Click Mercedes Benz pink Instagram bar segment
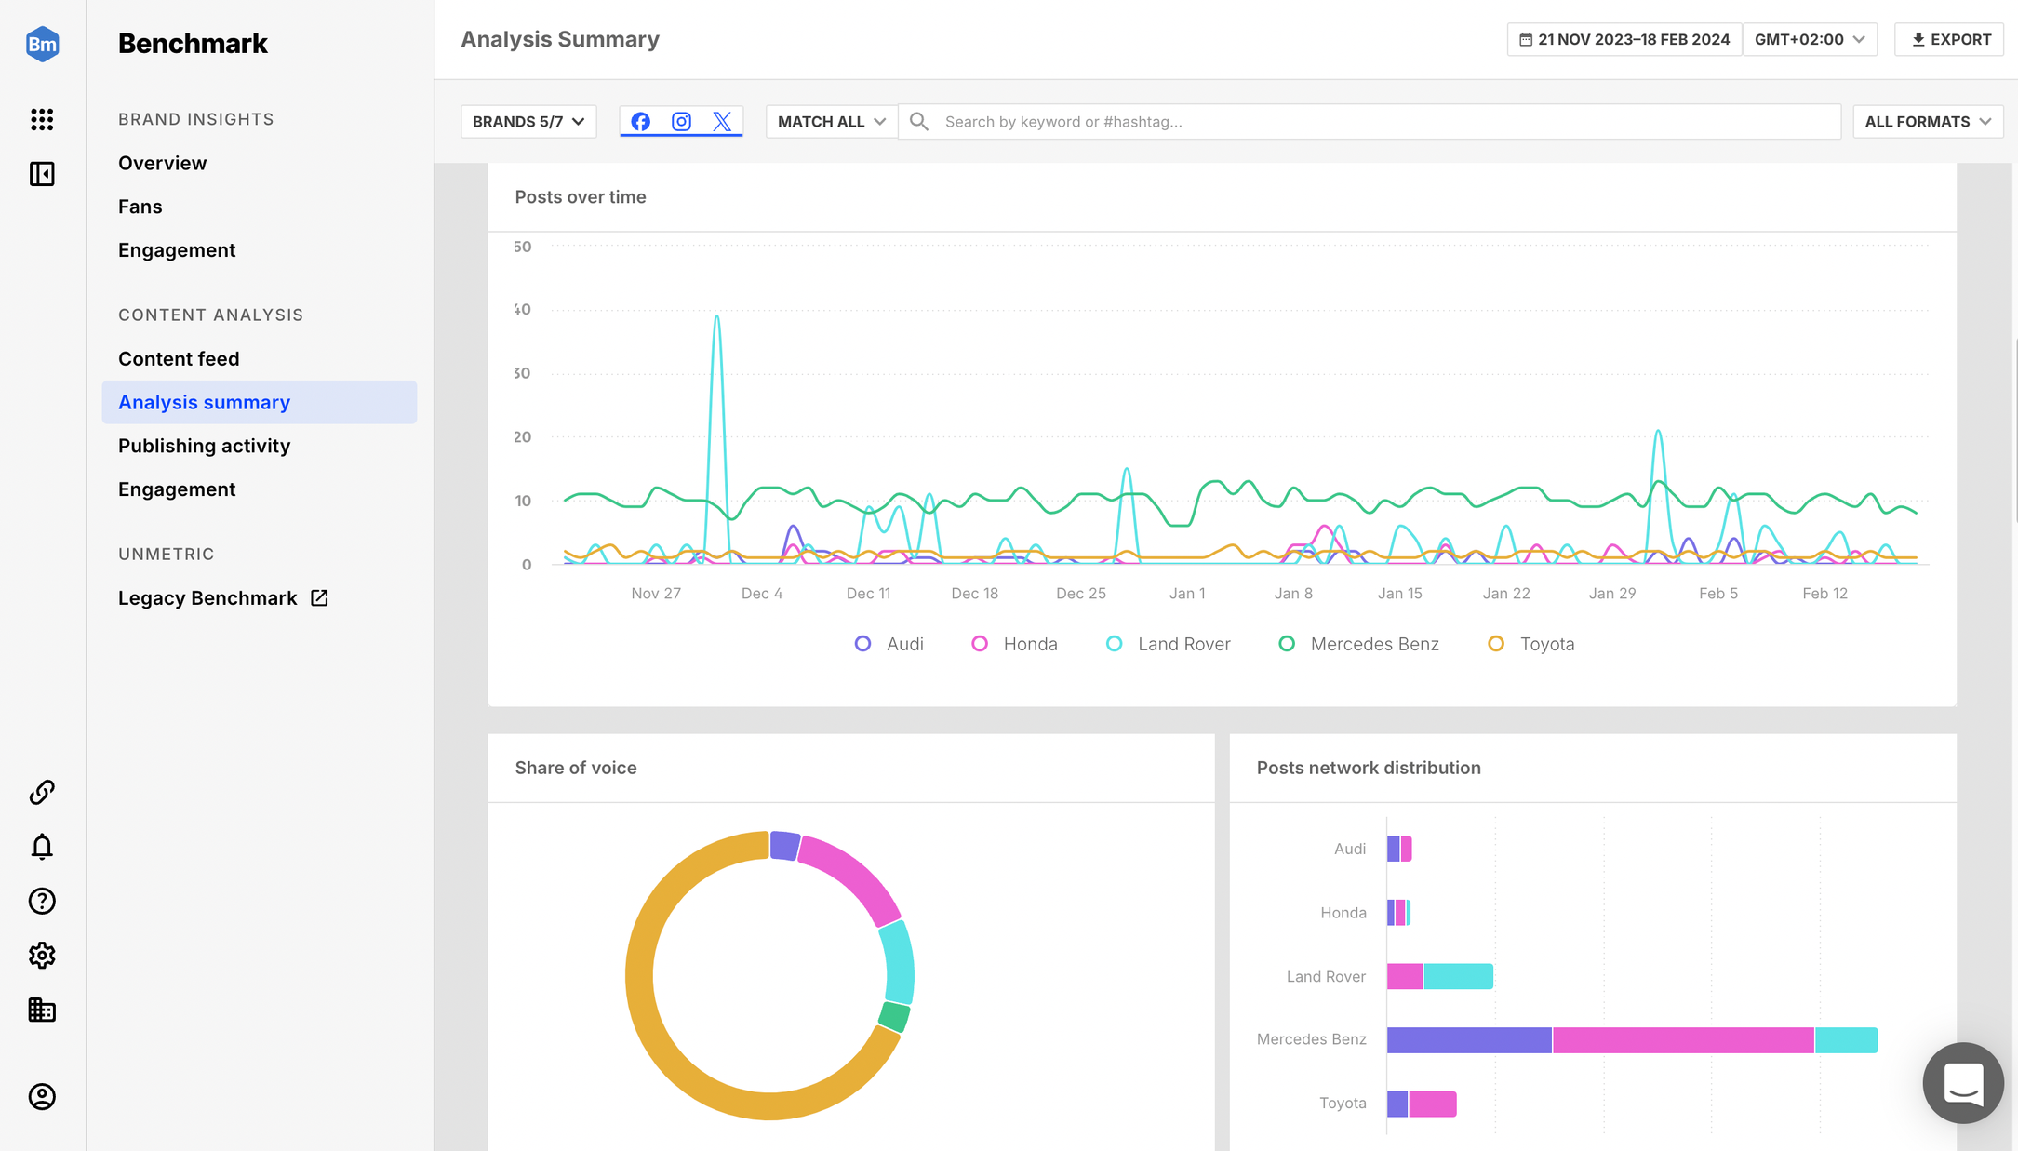Image resolution: width=2018 pixels, height=1151 pixels. [1683, 1039]
